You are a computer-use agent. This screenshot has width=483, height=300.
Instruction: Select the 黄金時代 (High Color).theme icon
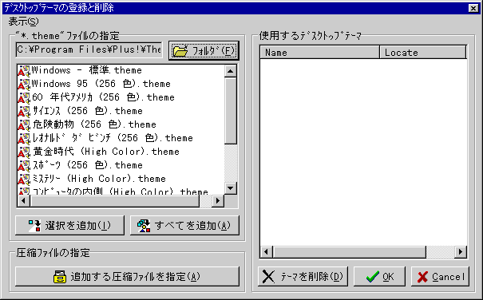tap(24, 152)
